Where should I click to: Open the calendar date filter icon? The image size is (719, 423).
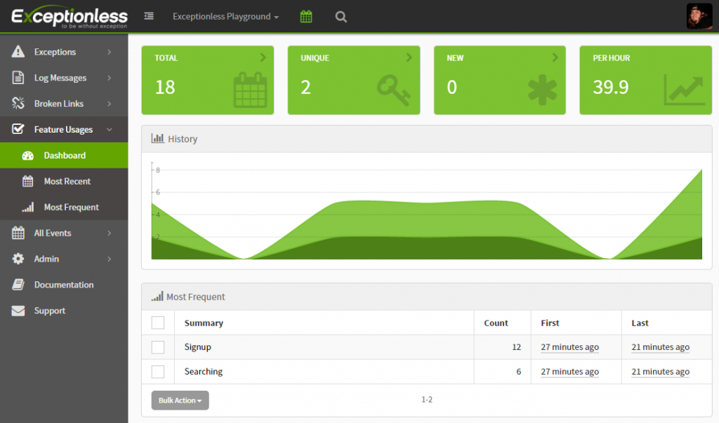click(x=306, y=16)
